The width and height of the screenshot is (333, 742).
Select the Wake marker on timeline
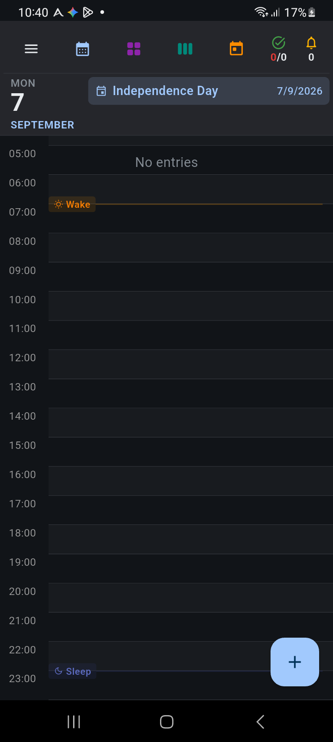pos(72,205)
